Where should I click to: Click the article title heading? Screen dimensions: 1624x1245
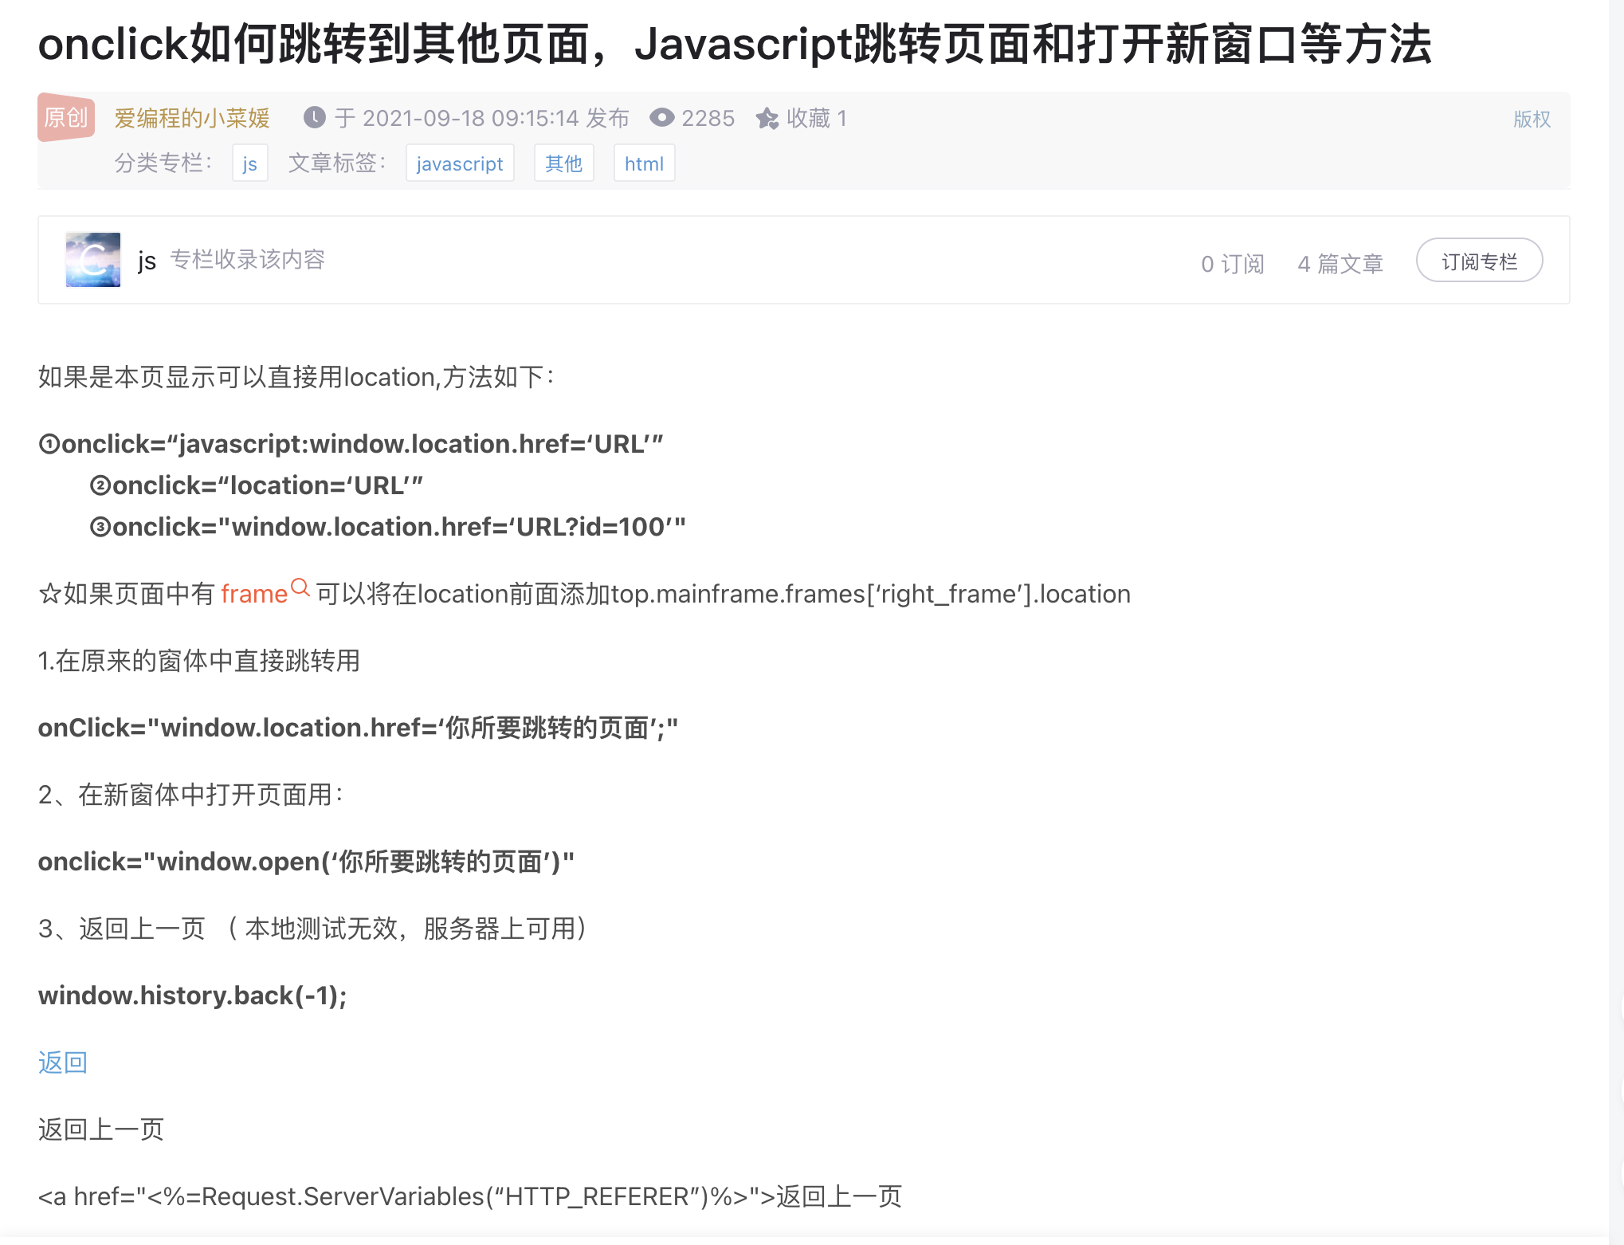click(735, 44)
